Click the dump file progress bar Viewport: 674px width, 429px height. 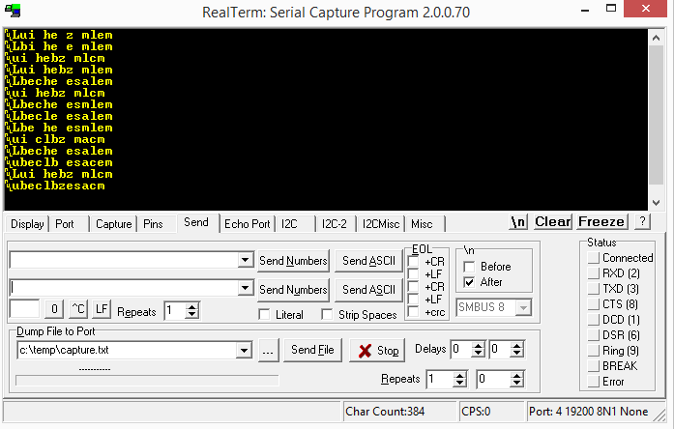pyautogui.click(x=147, y=381)
